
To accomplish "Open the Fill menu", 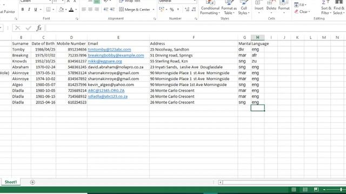I will pos(301,5).
